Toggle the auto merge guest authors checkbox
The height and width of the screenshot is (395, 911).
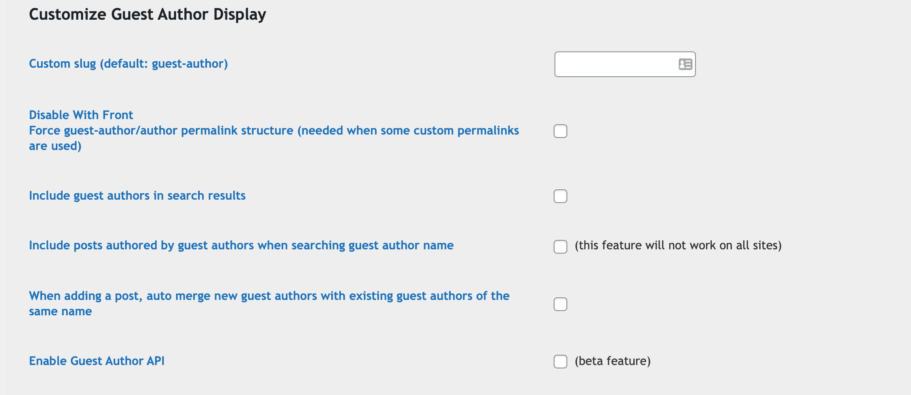coord(560,304)
